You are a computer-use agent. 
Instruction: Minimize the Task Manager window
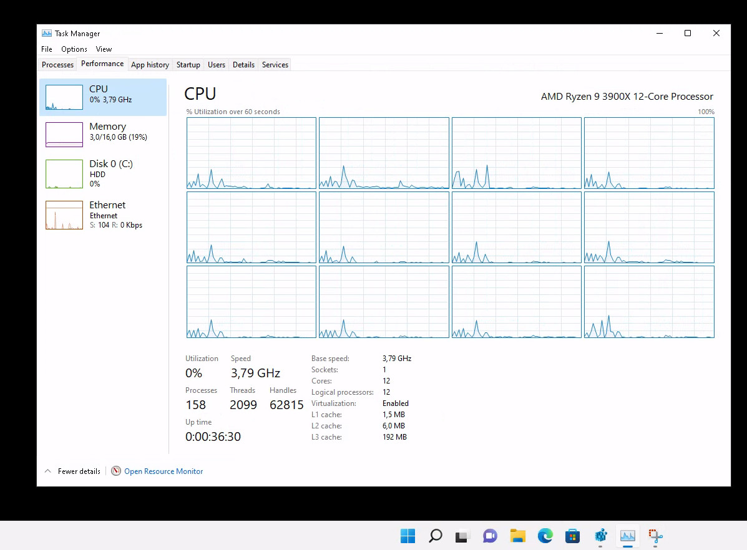click(x=660, y=33)
